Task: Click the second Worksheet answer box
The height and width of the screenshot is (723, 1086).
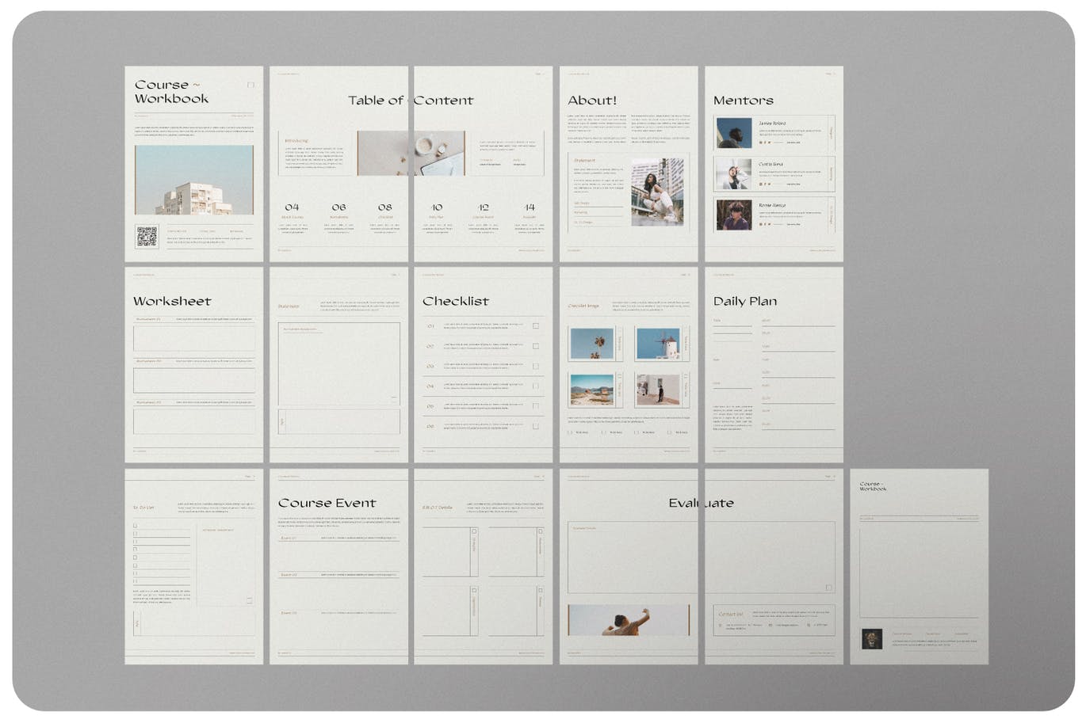Action: click(x=194, y=380)
